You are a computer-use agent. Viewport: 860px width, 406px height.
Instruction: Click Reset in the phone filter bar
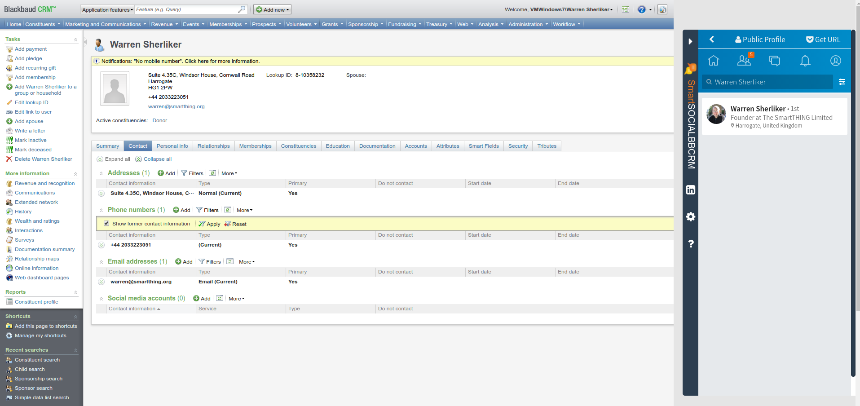click(x=235, y=224)
